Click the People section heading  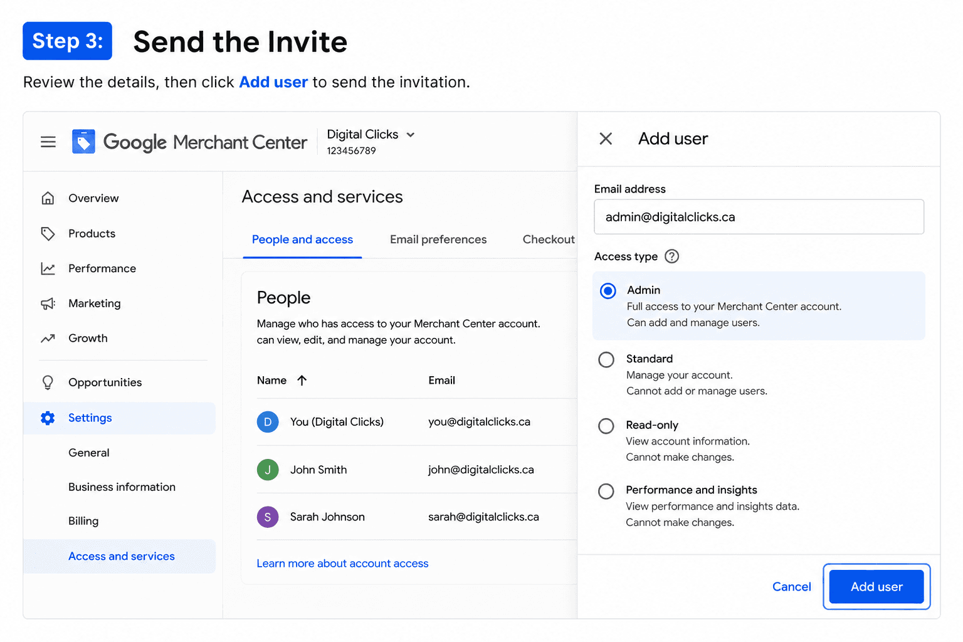[x=283, y=298]
